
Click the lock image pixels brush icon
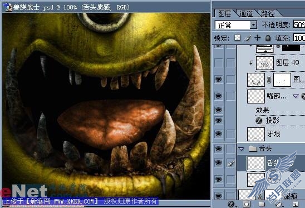(248, 38)
